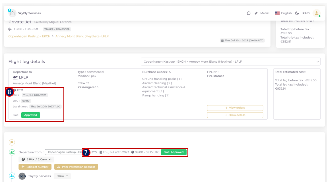Viewport: 328px width, 184px height.
Task: Click the US flag language icon
Action: click(277, 13)
